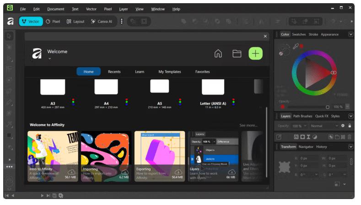This screenshot has width=361, height=205.
Task: Open the Layers panel options dropdown
Action: [351, 116]
